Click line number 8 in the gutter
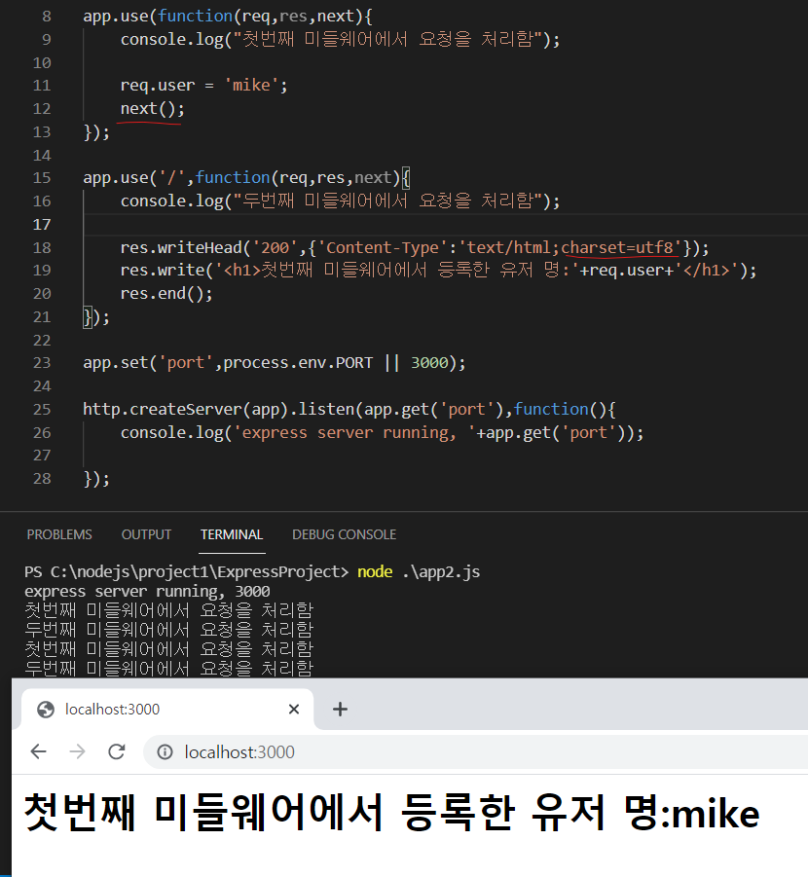 click(x=47, y=17)
